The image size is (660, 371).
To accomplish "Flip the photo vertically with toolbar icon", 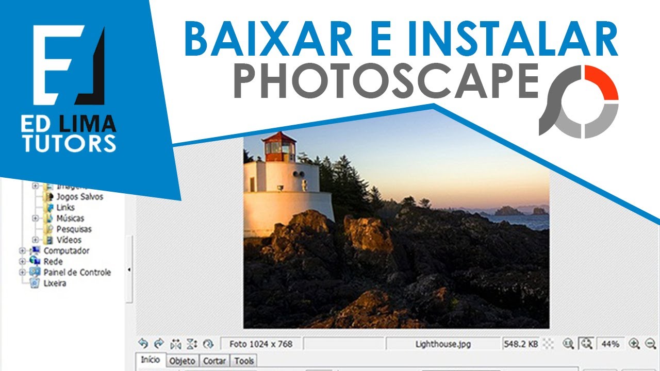I will [192, 344].
